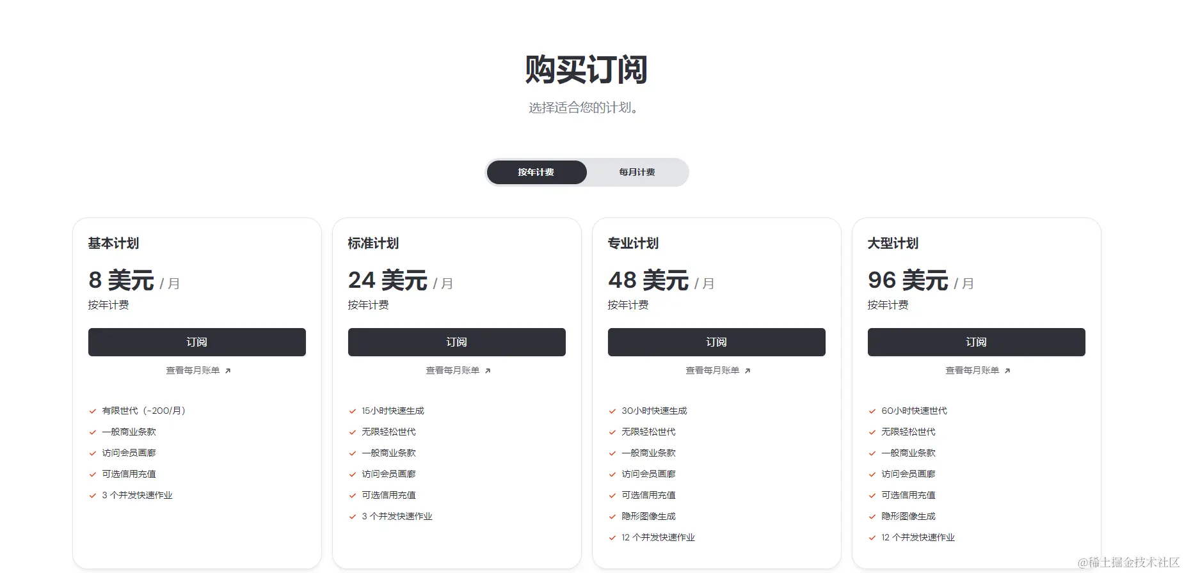Click the 96 美元 price
This screenshot has height=573, width=1184.
coord(908,280)
